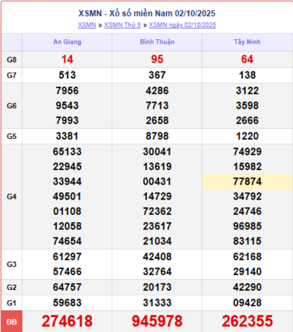Click the ĐB row label
The image size is (293, 332).
click(12, 322)
